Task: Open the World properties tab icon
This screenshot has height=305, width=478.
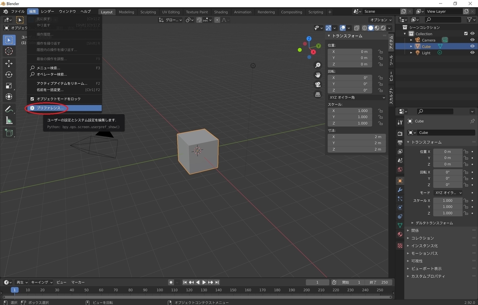Action: point(400,169)
